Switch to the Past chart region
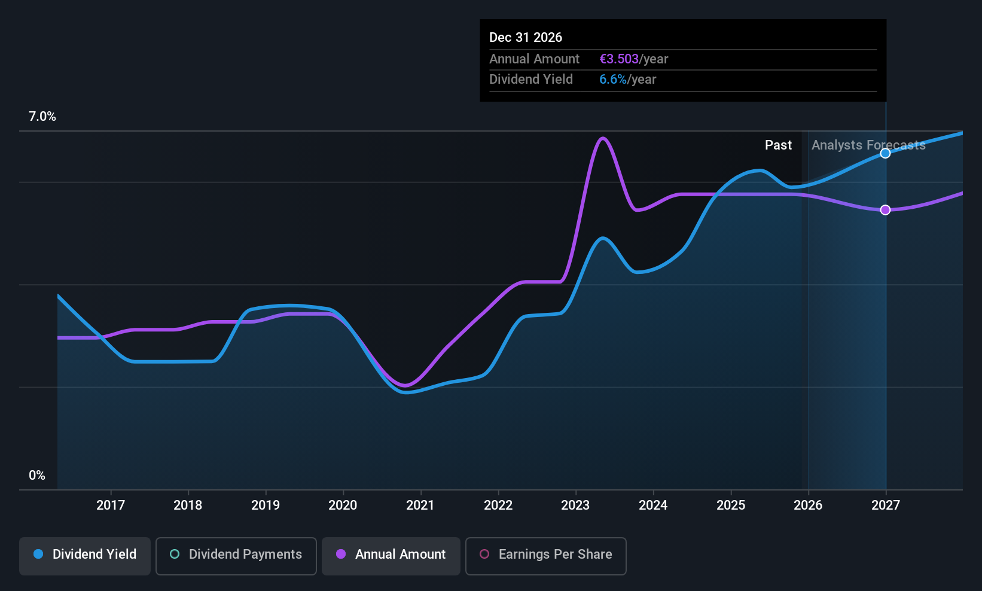 click(x=778, y=145)
